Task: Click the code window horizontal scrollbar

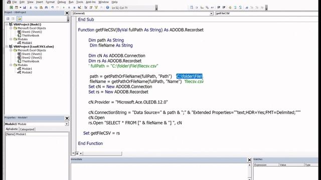Action: (102, 153)
